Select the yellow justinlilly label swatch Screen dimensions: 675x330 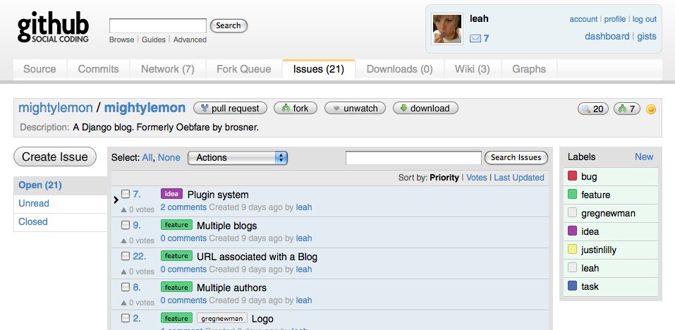(x=572, y=250)
